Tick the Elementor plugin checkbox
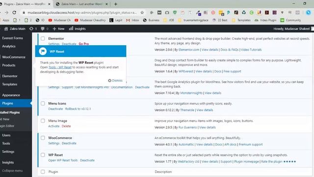This screenshot has height=177, width=314. coord(43,38)
